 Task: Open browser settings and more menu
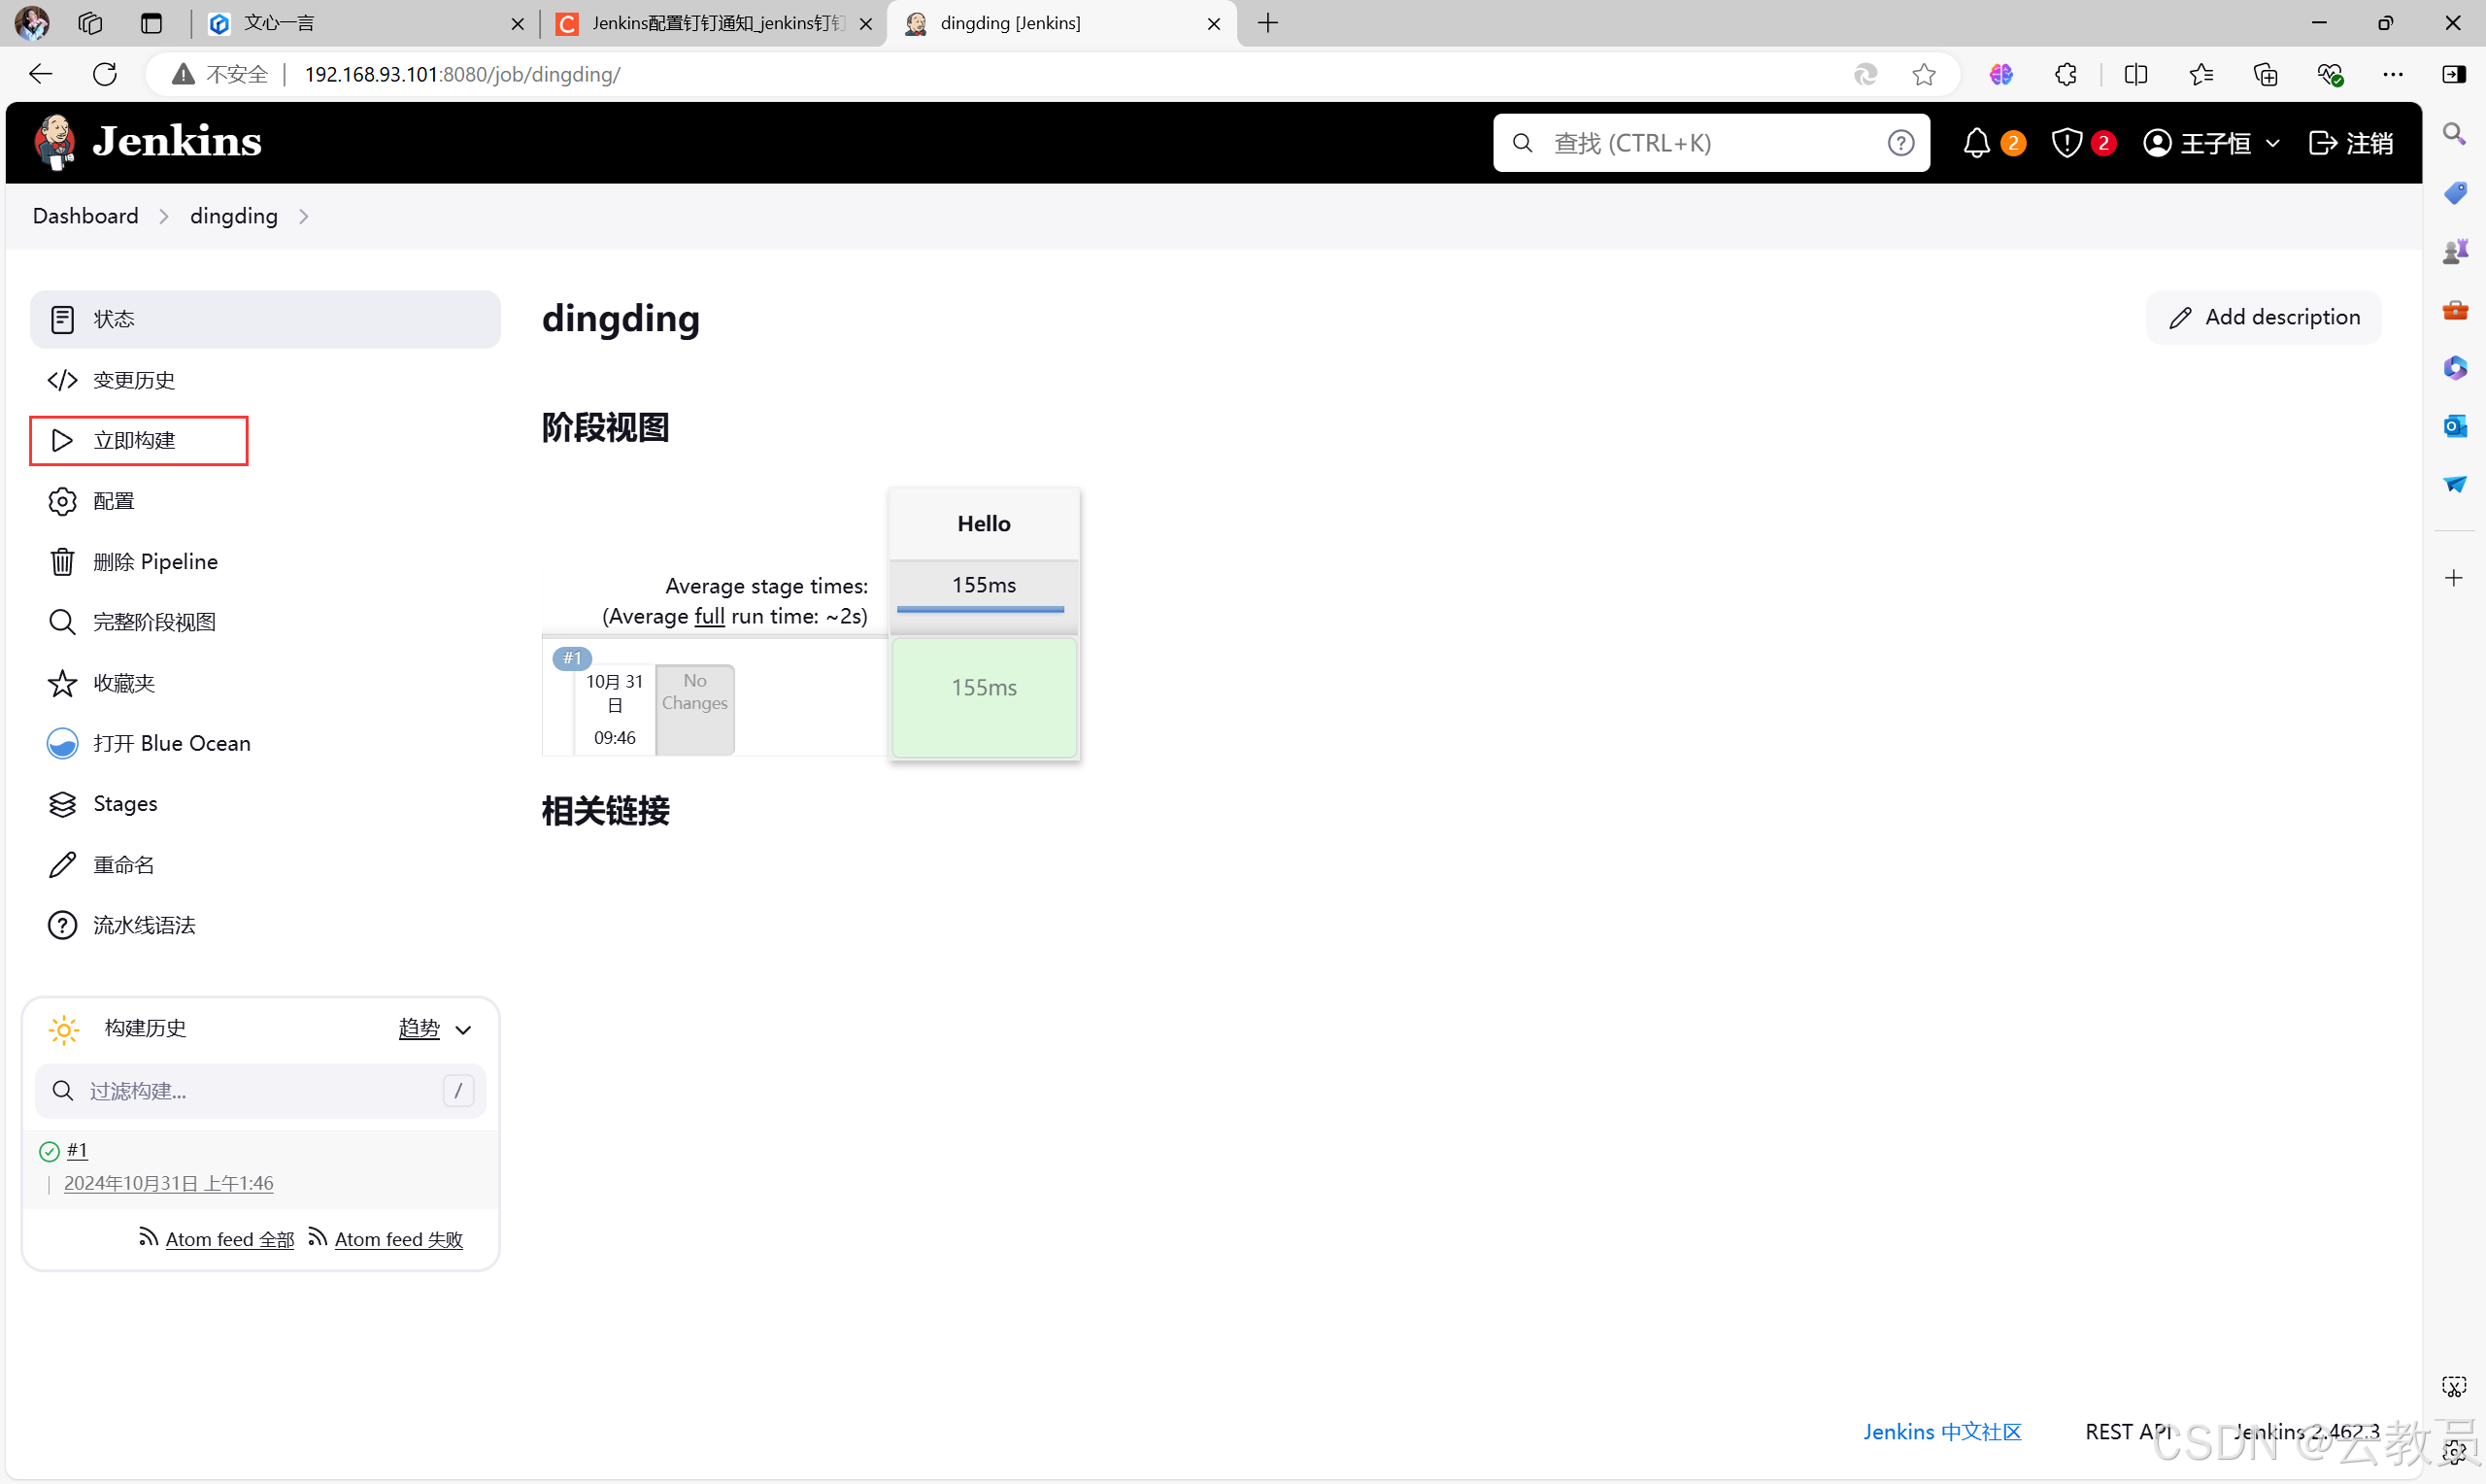pyautogui.click(x=2392, y=74)
